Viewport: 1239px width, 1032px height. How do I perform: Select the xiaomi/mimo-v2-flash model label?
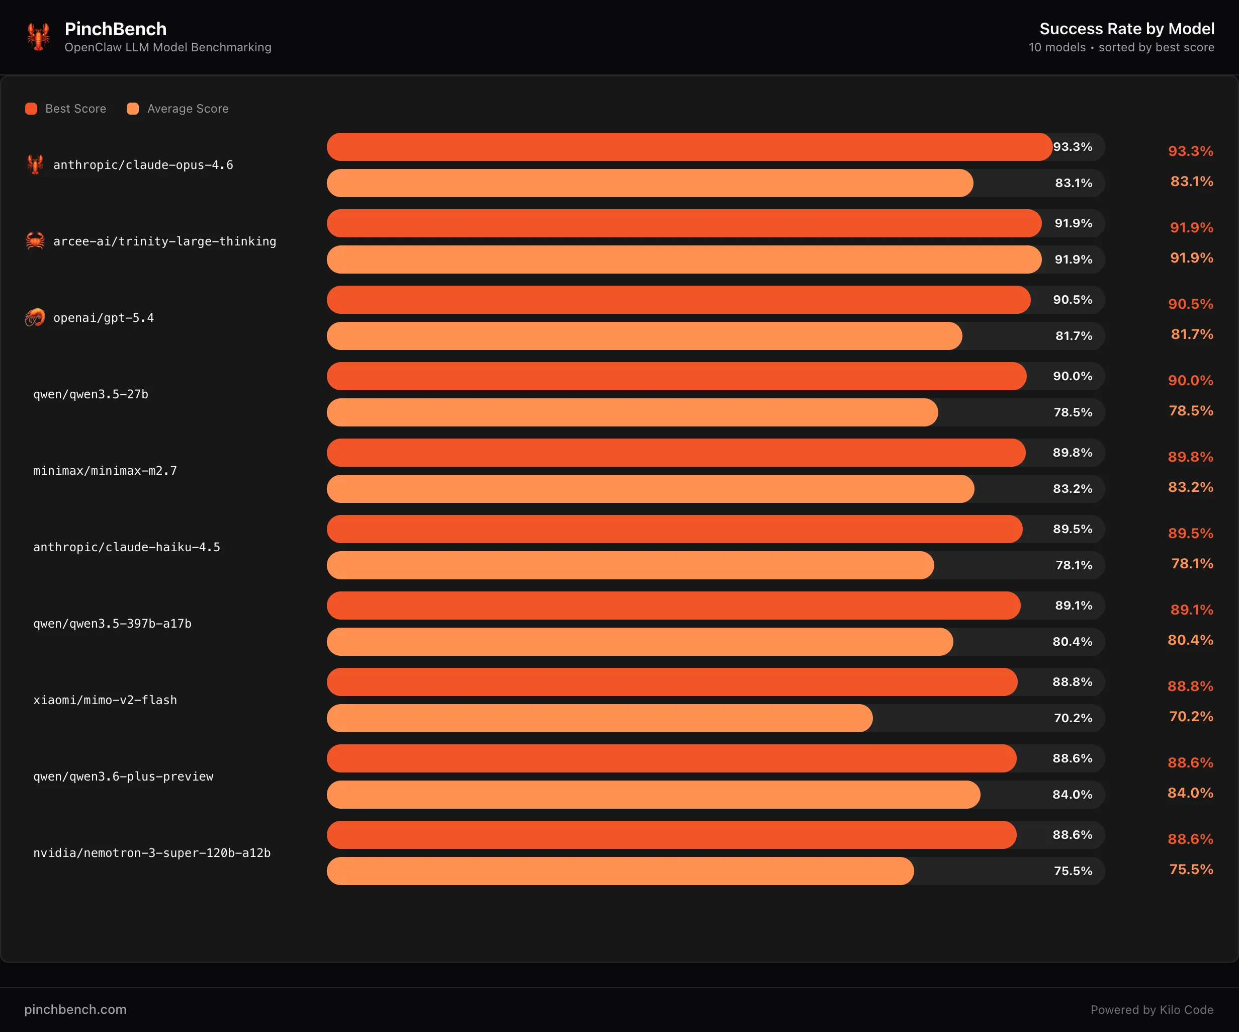[104, 700]
